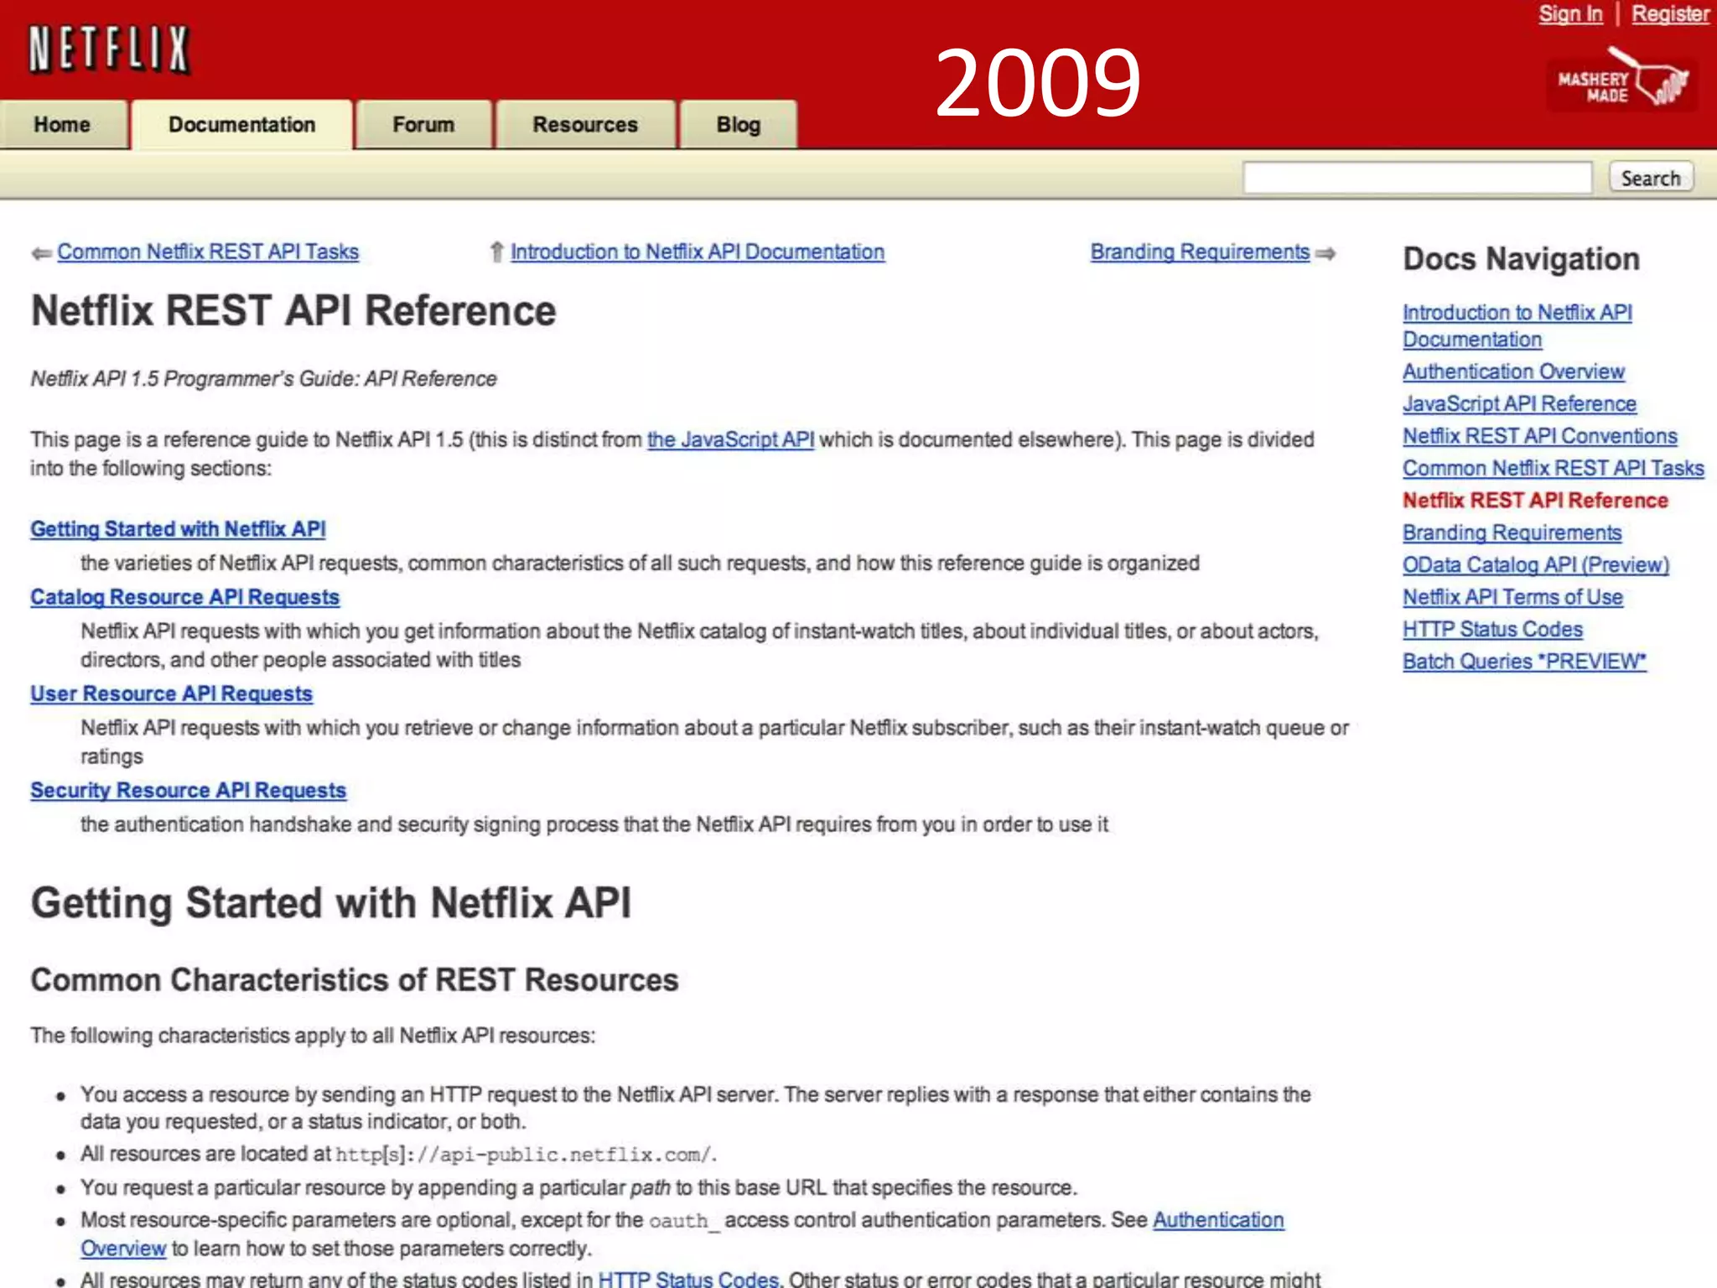Open OData Catalog API (Preview) in navigation

point(1535,564)
